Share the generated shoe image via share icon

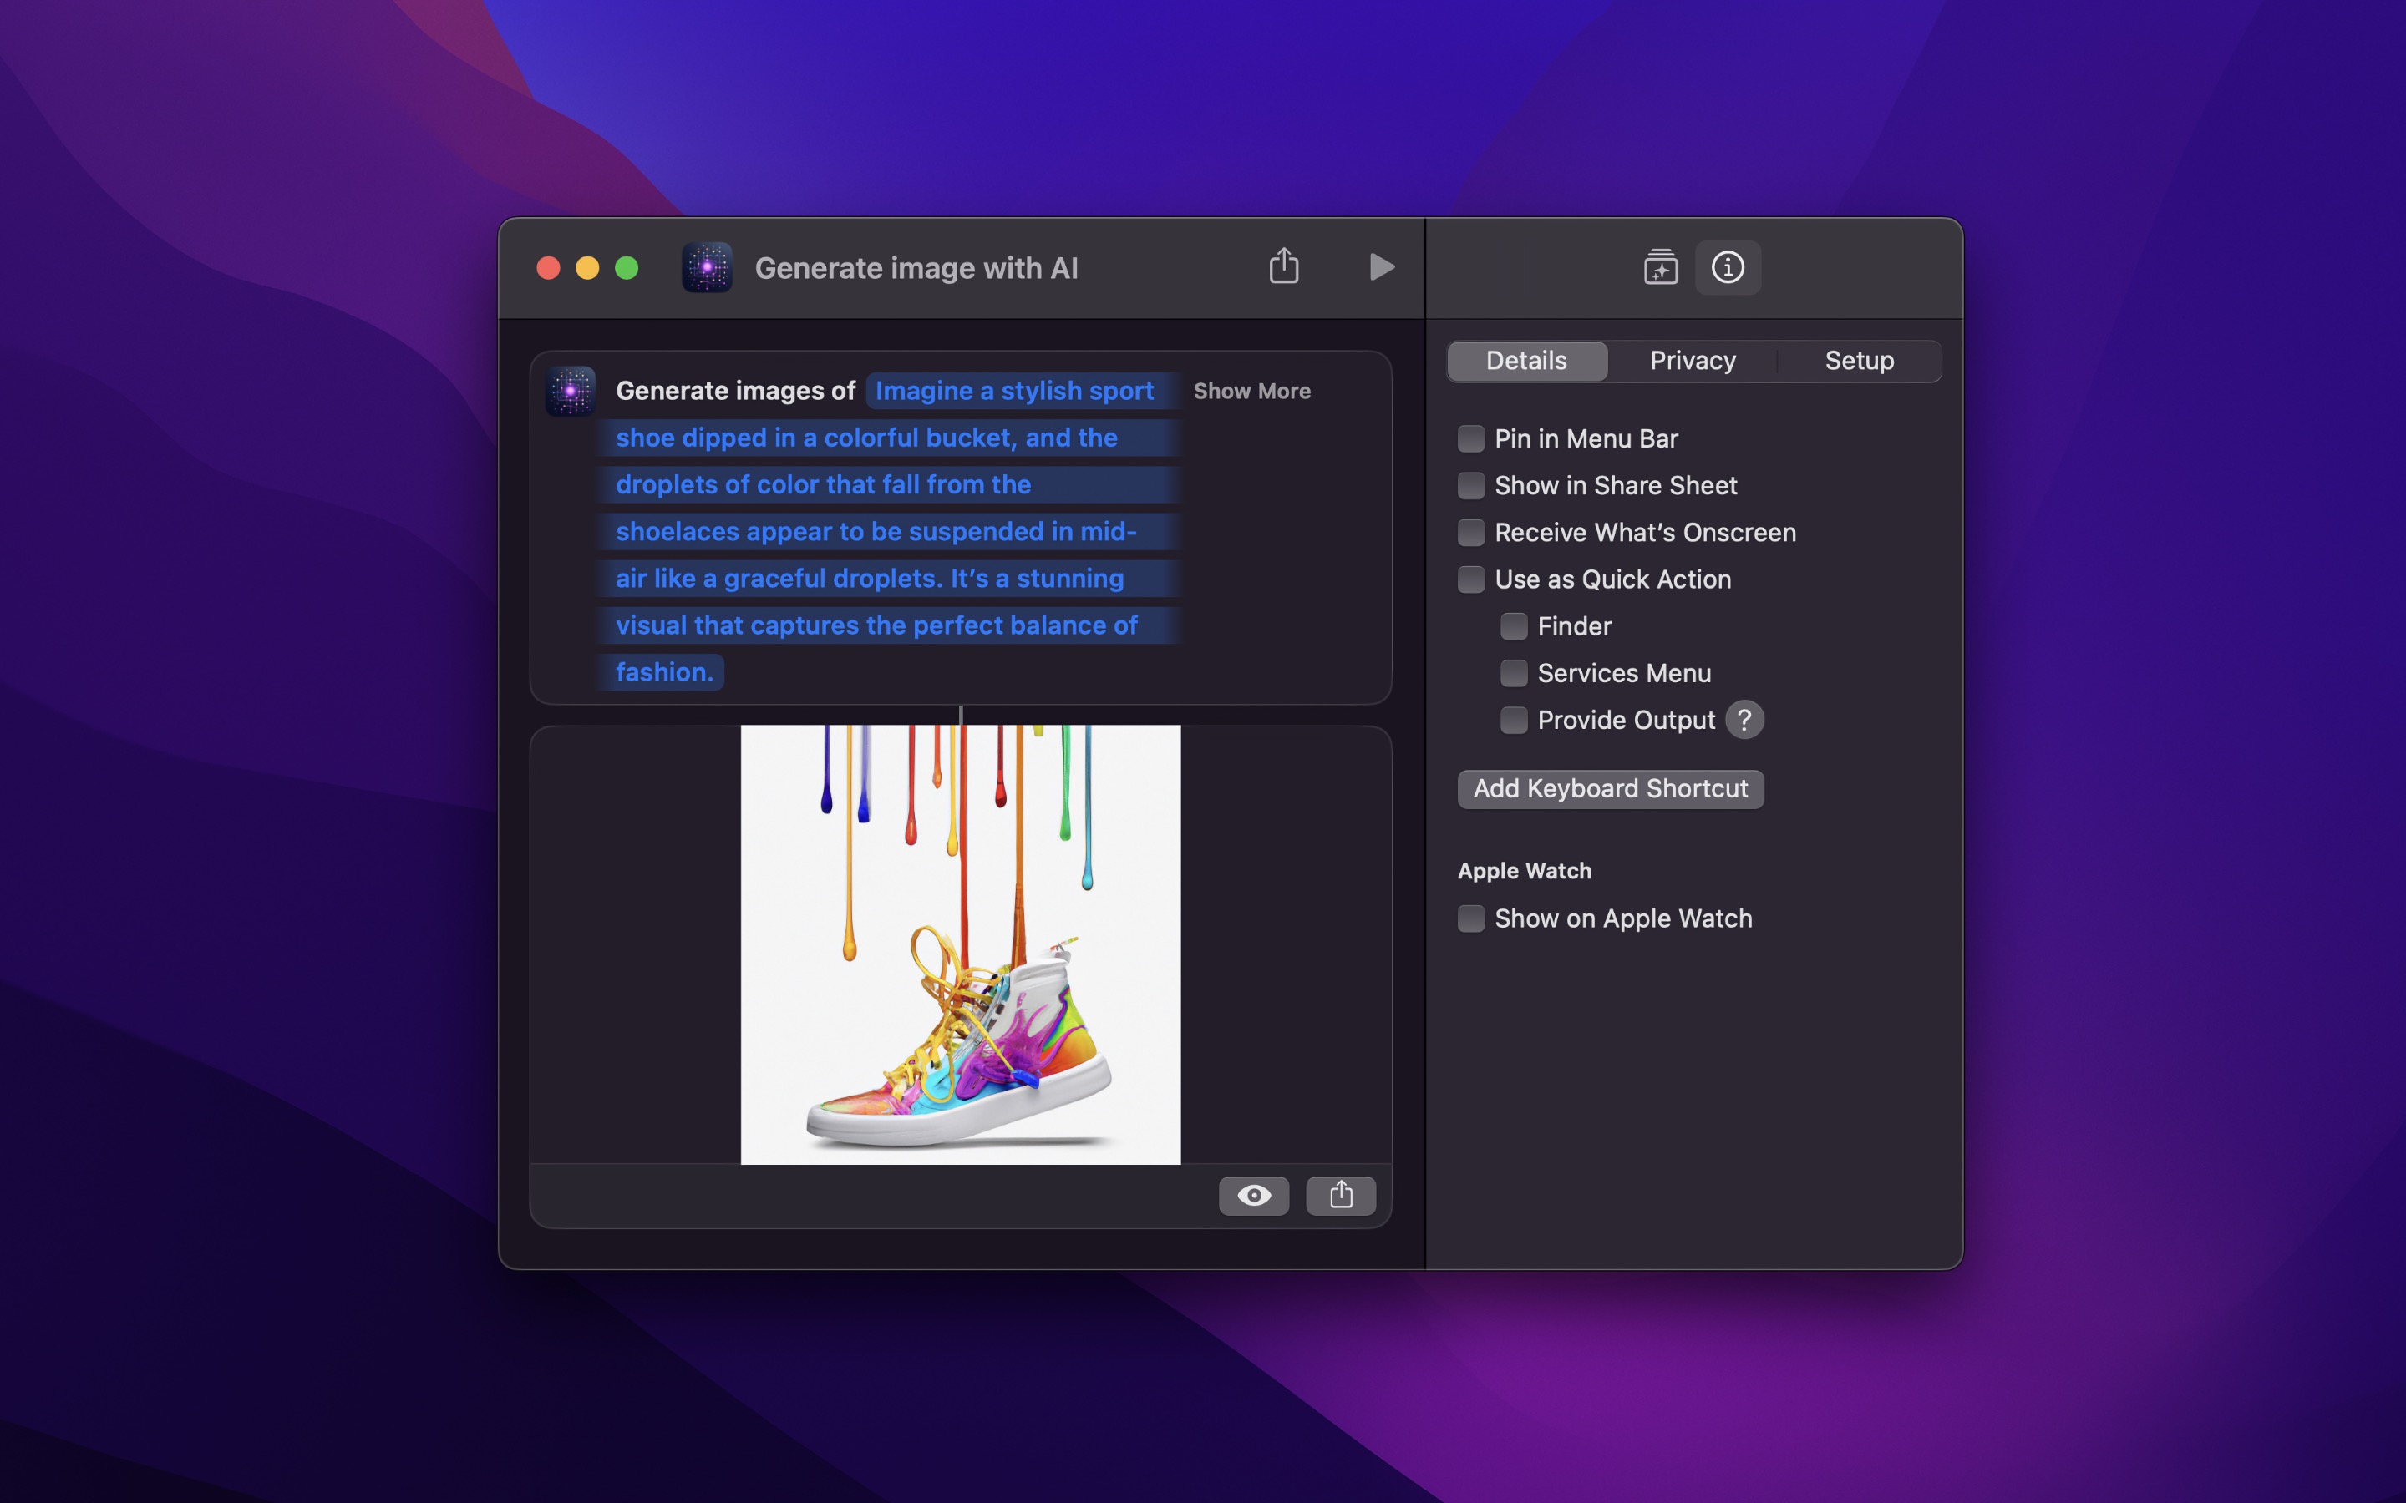pos(1340,1196)
